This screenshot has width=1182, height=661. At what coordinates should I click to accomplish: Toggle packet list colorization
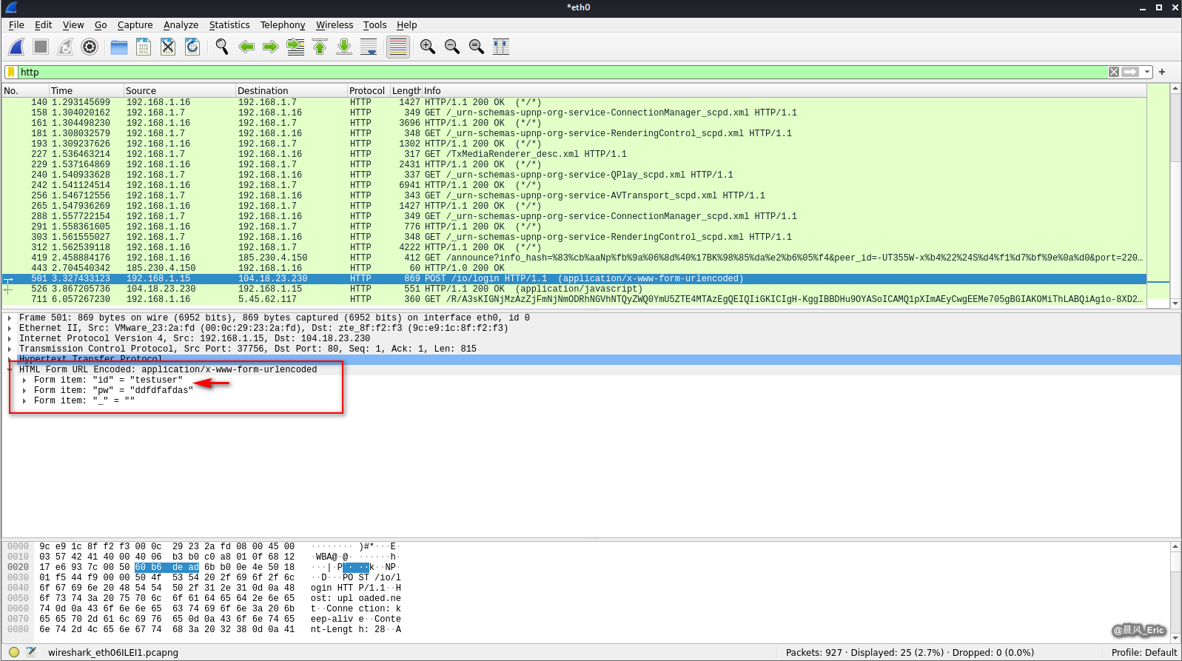(398, 47)
